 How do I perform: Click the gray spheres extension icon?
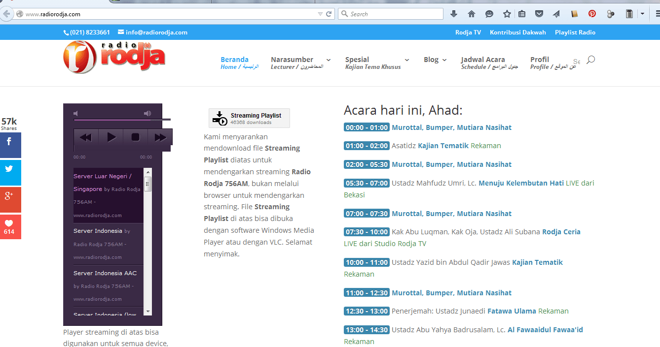pyautogui.click(x=611, y=14)
